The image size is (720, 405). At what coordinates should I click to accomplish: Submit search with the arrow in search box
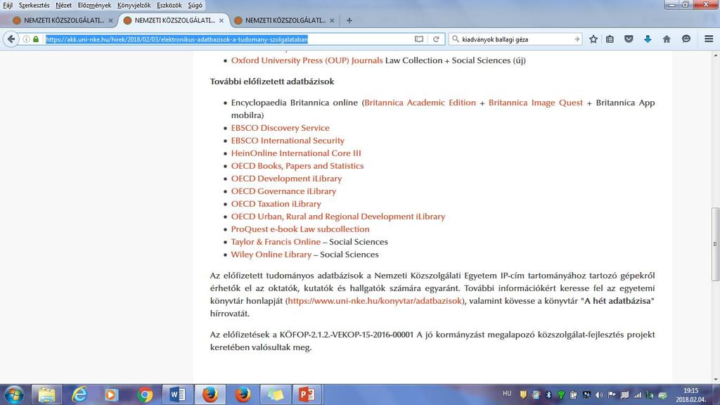point(577,39)
